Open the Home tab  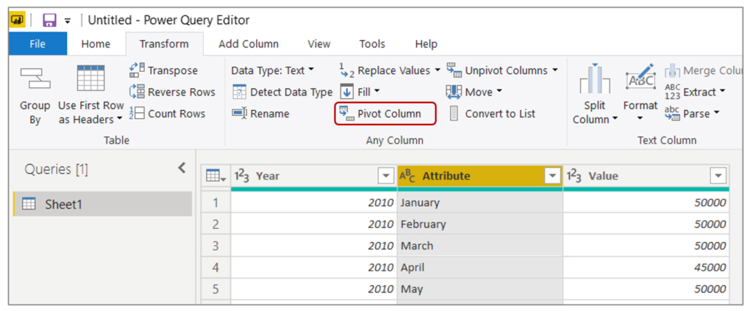96,44
